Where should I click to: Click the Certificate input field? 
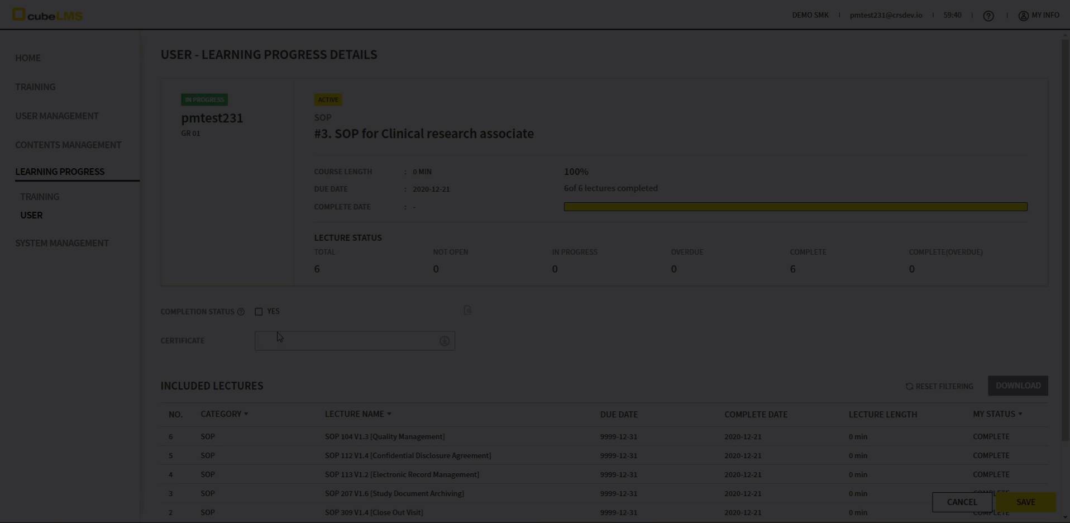click(346, 341)
